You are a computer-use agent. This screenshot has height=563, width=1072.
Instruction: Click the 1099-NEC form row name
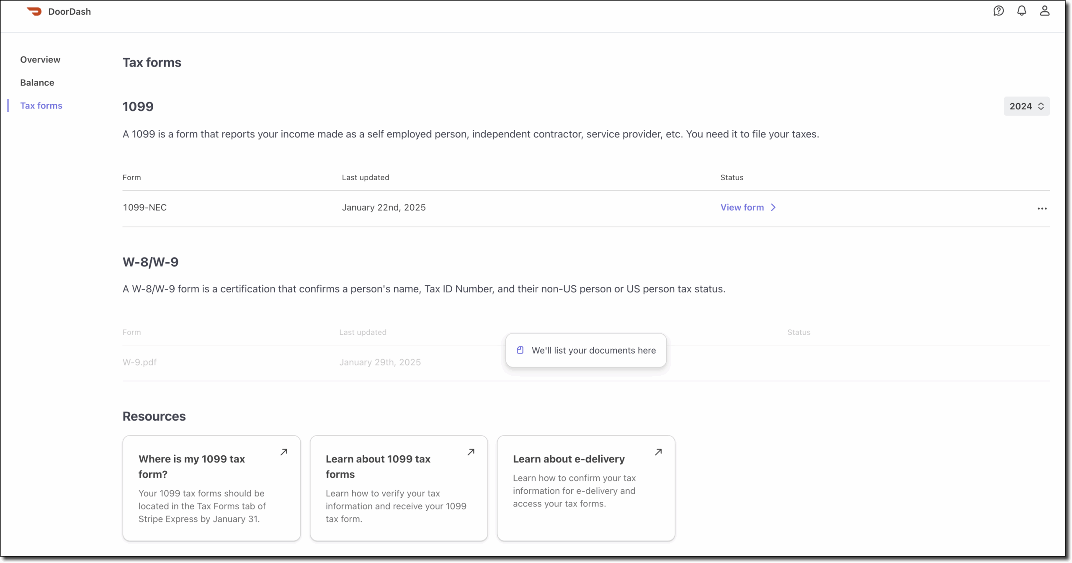coord(144,207)
